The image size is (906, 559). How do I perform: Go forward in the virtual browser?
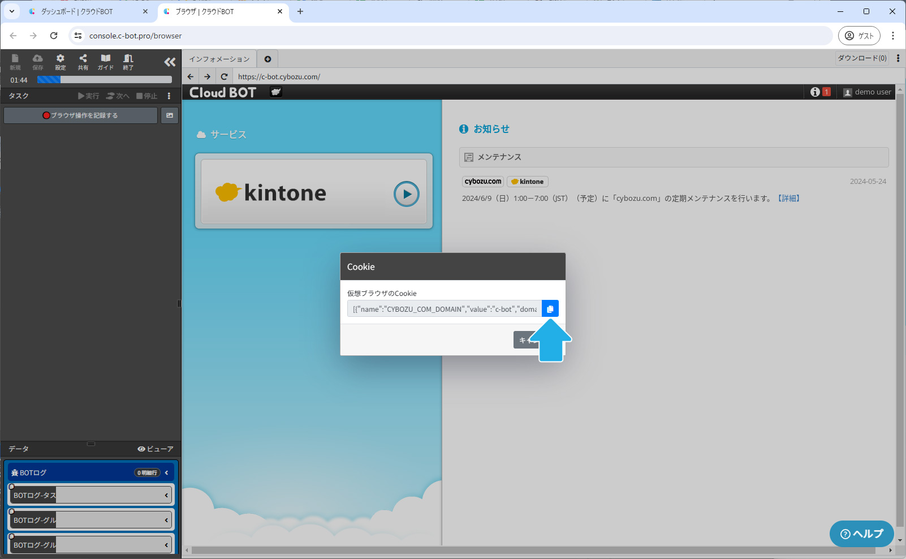pos(208,76)
